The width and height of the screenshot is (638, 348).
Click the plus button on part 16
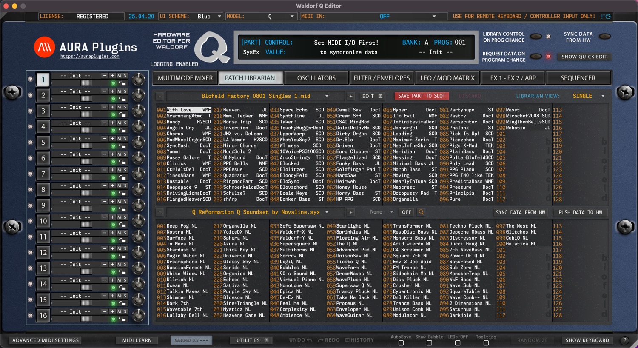tap(112, 312)
